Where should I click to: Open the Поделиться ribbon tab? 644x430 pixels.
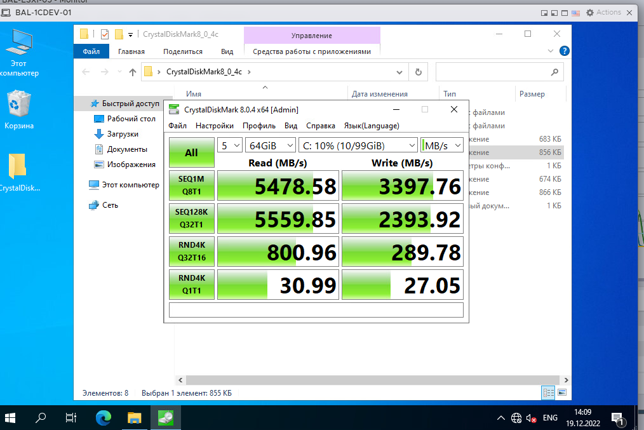(x=183, y=51)
